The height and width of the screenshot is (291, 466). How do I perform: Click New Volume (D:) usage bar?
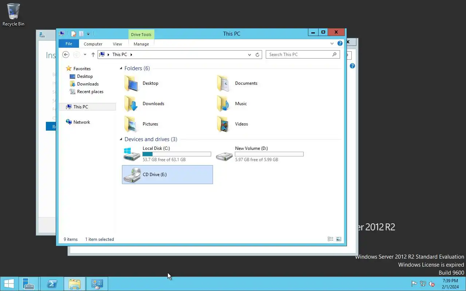point(269,154)
